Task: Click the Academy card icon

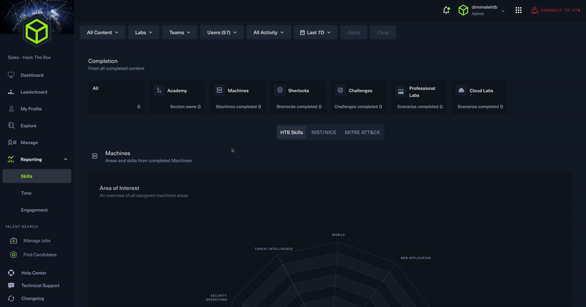Action: 159,90
